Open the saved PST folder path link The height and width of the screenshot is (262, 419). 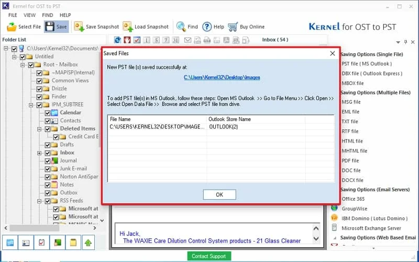click(222, 78)
